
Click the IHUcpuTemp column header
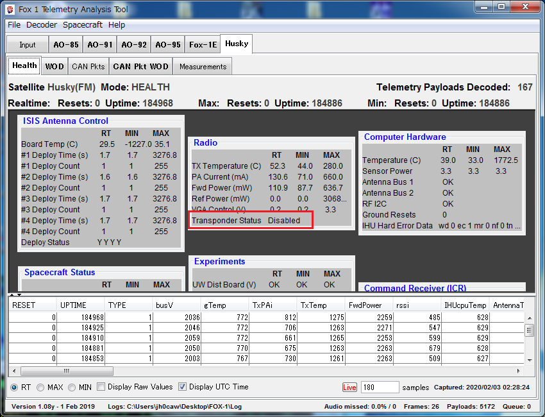(465, 305)
